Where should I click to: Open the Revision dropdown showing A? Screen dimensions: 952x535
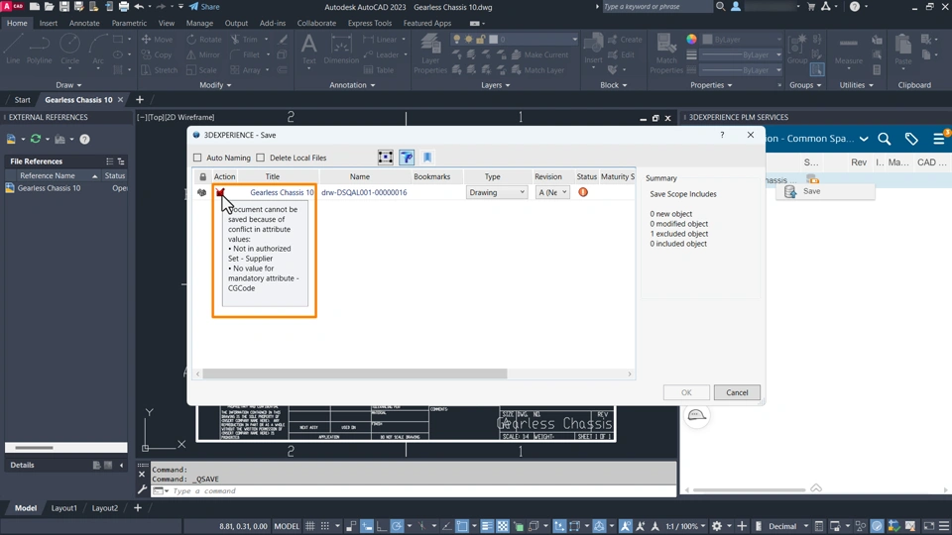click(552, 192)
